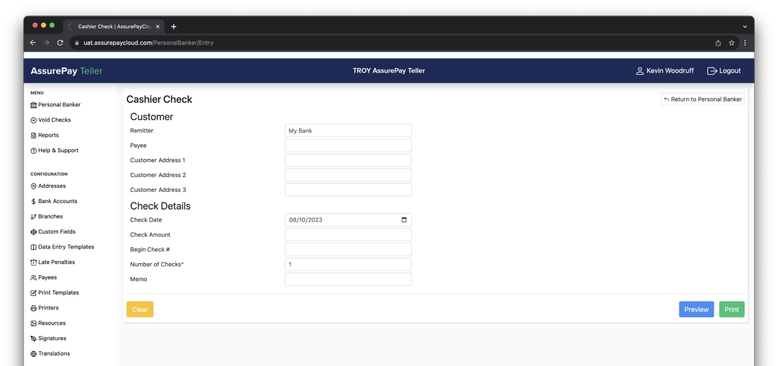The image size is (778, 366).
Task: Open Void Checks menu item
Action: point(51,120)
